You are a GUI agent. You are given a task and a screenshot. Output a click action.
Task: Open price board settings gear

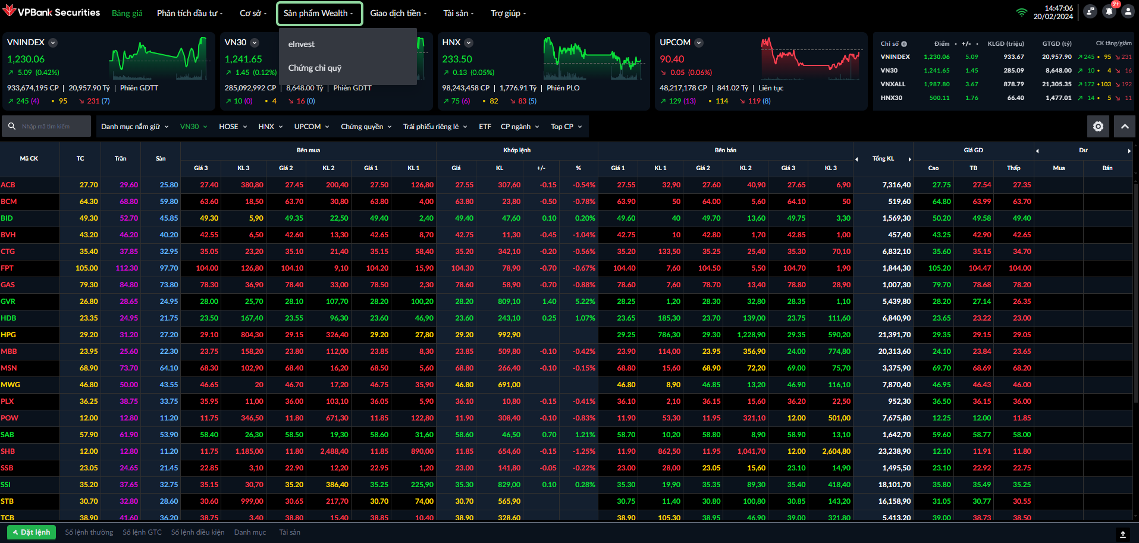pyautogui.click(x=1098, y=126)
